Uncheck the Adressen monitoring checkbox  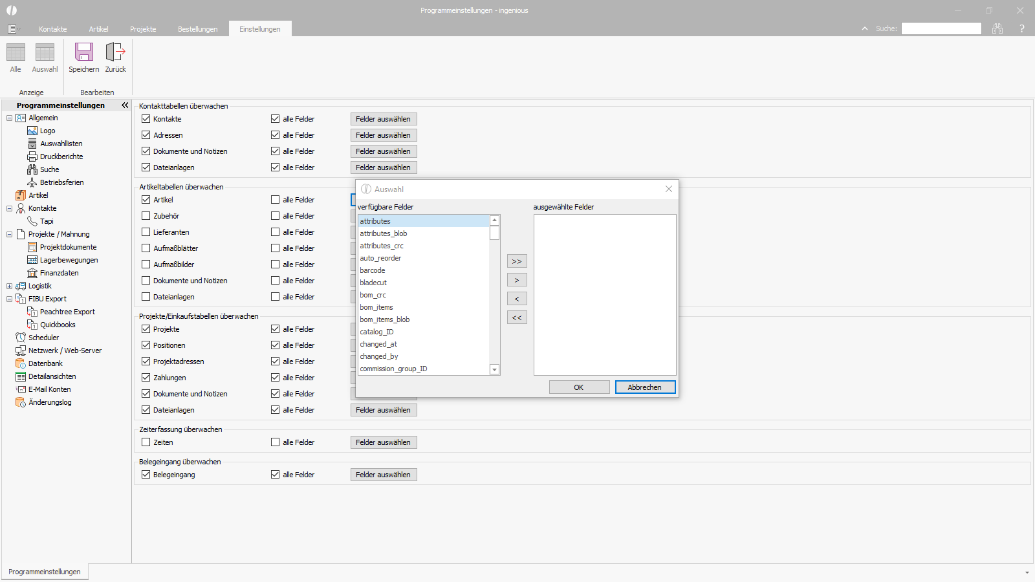[x=146, y=135]
